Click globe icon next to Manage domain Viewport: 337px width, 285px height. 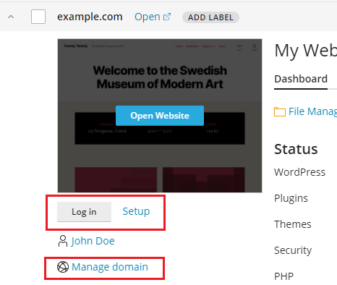[x=63, y=267]
